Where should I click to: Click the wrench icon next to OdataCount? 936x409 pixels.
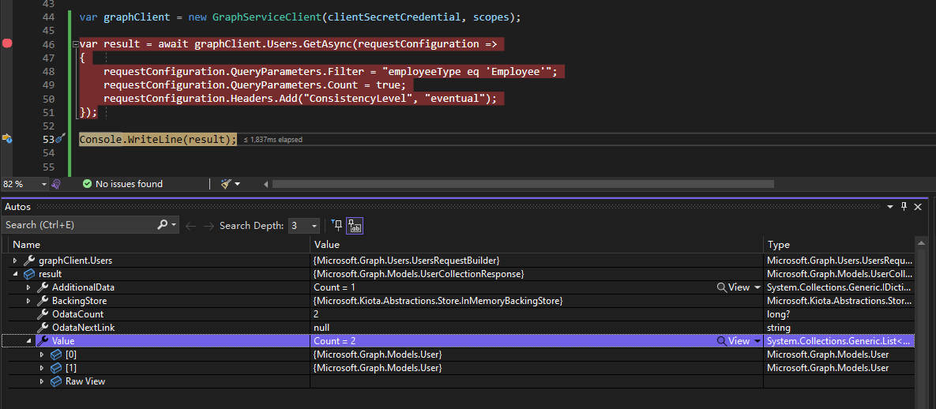[43, 314]
